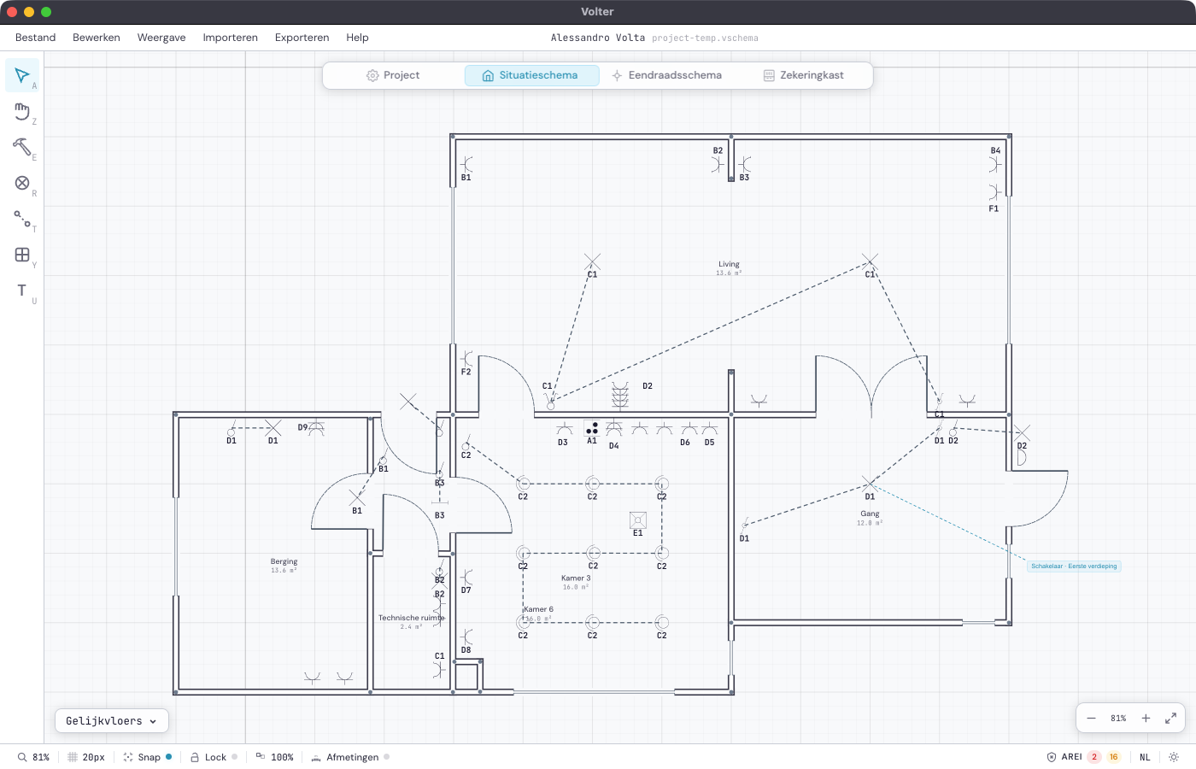Switch to the Eendraadsschema tab

[666, 75]
